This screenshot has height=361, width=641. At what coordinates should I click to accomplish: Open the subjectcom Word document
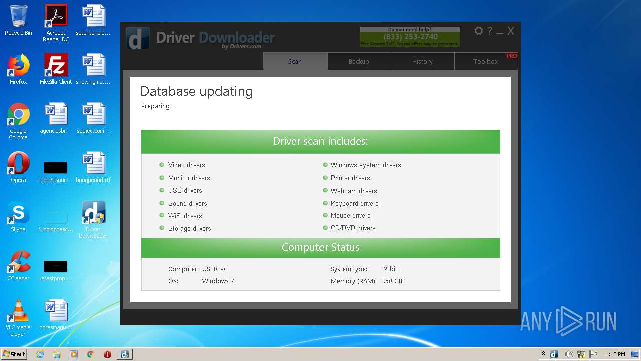(x=93, y=118)
